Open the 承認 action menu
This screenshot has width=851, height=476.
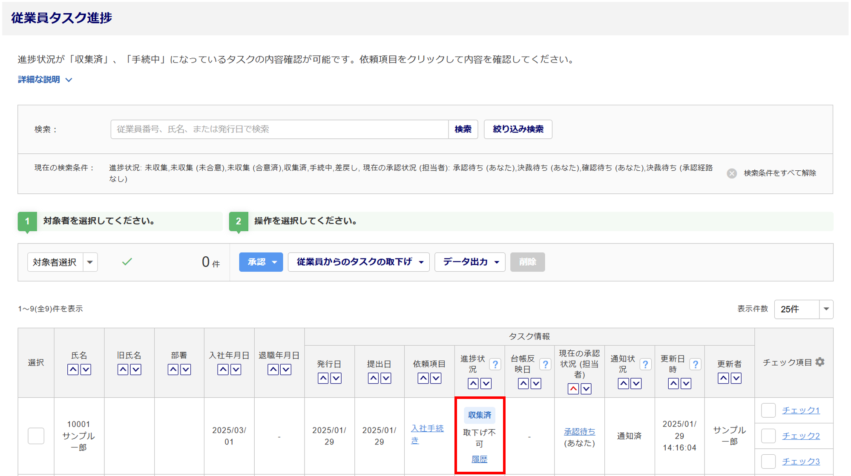pos(261,262)
